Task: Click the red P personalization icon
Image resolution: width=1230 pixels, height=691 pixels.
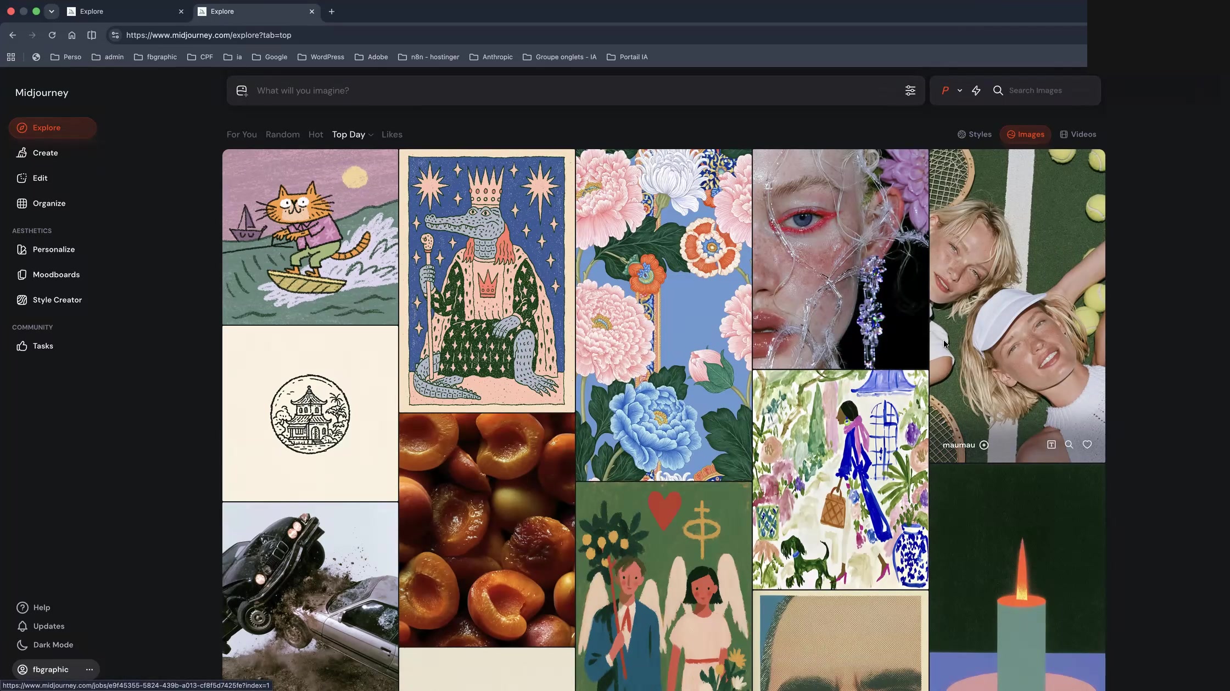Action: (x=945, y=90)
